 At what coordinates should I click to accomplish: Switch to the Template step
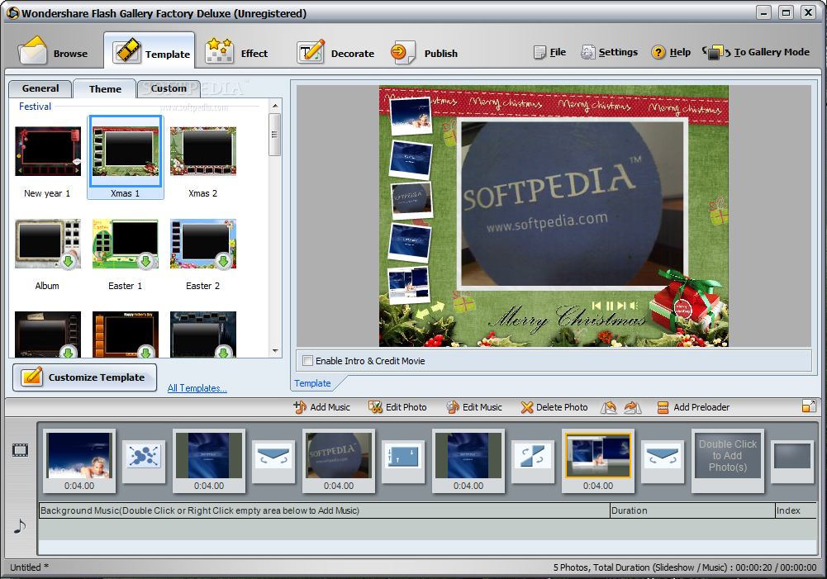coord(150,53)
